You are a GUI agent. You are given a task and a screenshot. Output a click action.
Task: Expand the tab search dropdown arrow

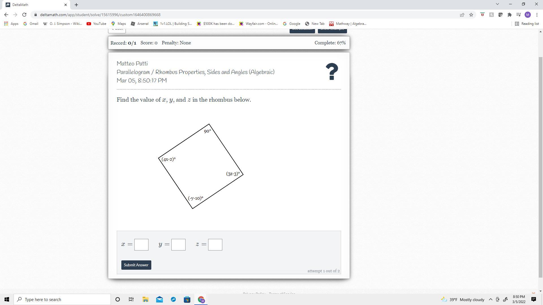coord(497,4)
